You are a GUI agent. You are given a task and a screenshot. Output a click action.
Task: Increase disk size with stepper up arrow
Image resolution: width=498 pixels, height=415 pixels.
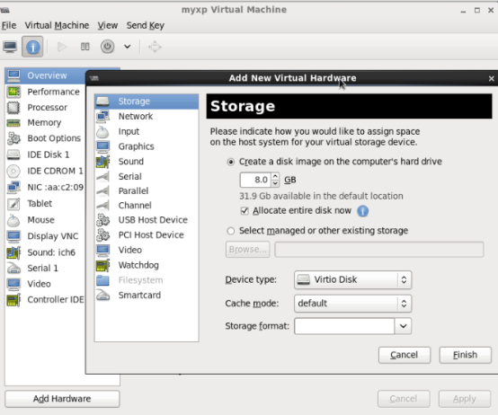point(275,176)
